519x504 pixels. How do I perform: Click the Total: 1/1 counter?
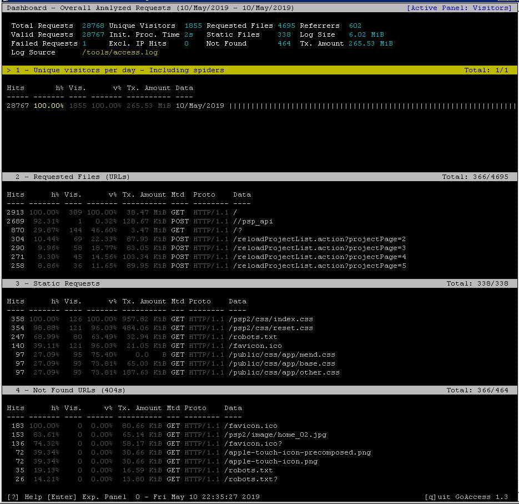coord(486,70)
